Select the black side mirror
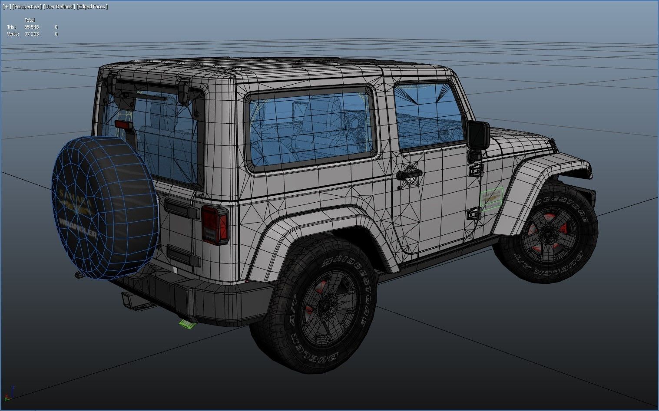Viewport: 659px width, 411px height. pyautogui.click(x=478, y=135)
